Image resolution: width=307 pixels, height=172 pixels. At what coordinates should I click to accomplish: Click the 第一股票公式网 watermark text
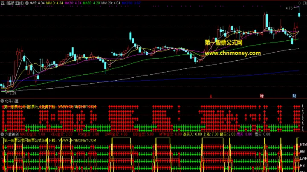click(x=223, y=43)
